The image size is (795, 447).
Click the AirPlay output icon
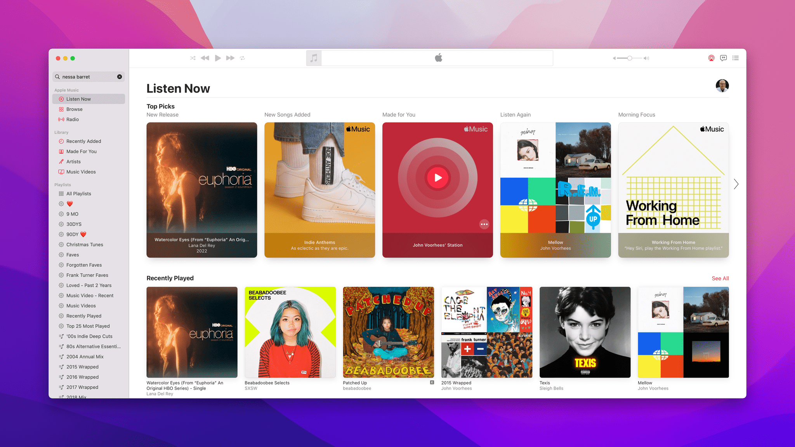pos(711,59)
